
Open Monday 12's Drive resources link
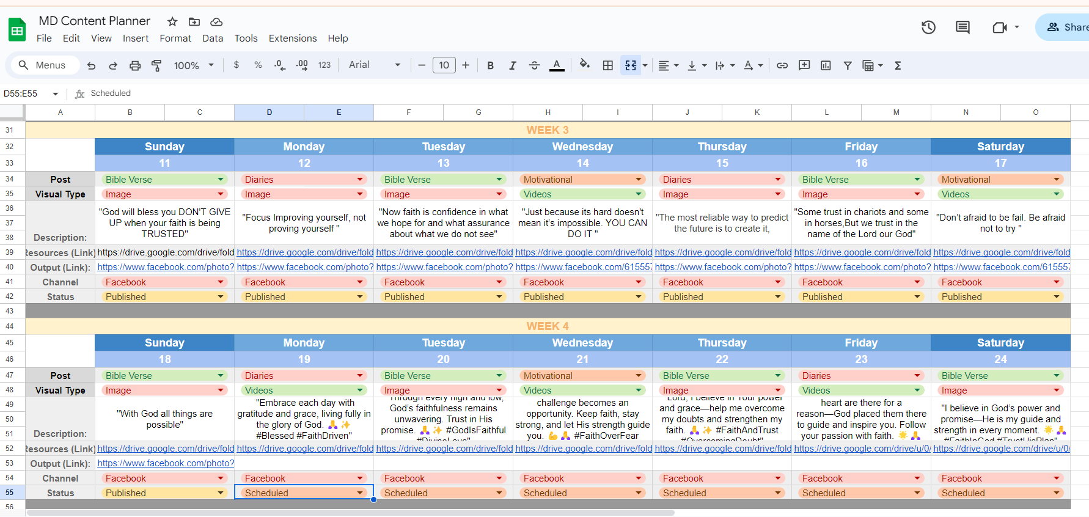tap(305, 252)
